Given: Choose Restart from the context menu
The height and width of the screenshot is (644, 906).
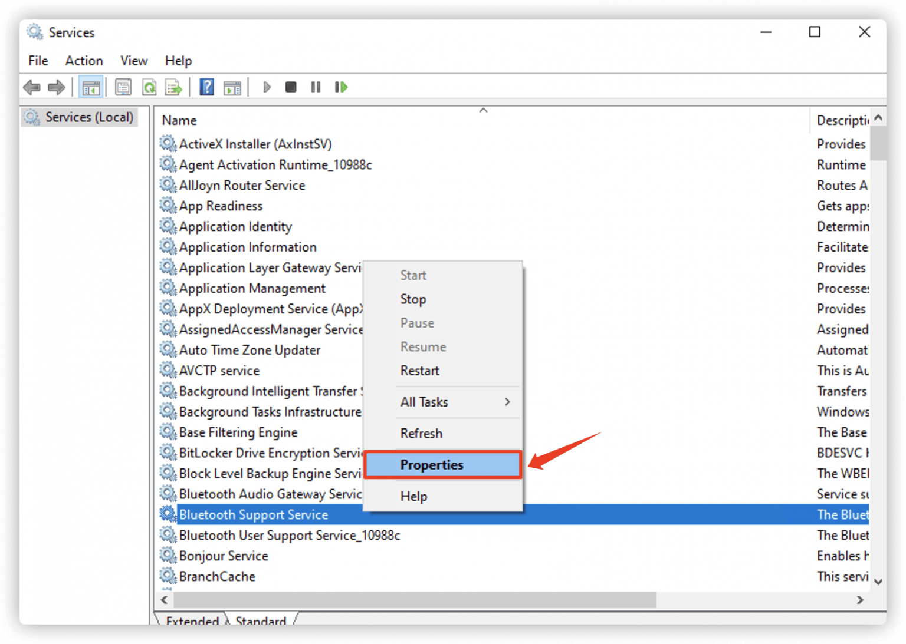Looking at the screenshot, I should pyautogui.click(x=420, y=371).
